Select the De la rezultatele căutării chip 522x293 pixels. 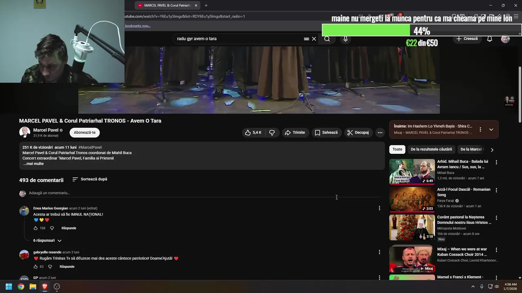point(431,149)
